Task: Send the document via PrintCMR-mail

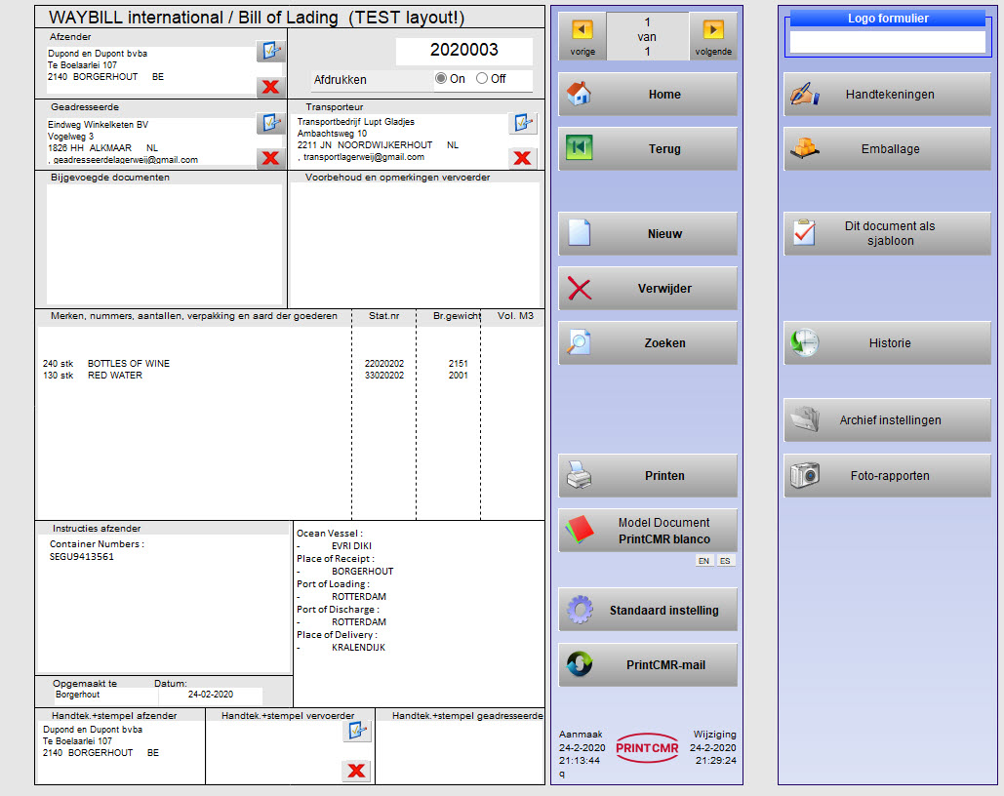Action: coord(647,664)
